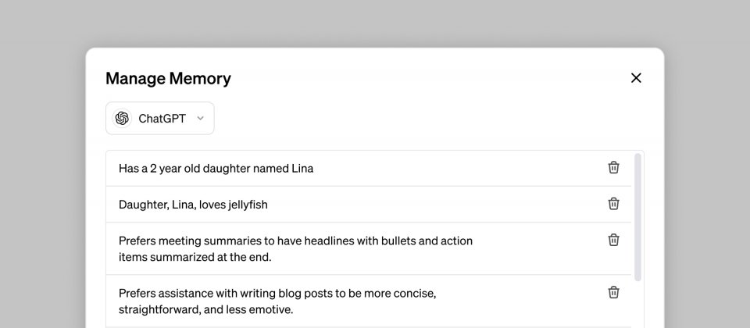Trash the blog posts writing preference
The image size is (750, 328).
click(x=614, y=292)
